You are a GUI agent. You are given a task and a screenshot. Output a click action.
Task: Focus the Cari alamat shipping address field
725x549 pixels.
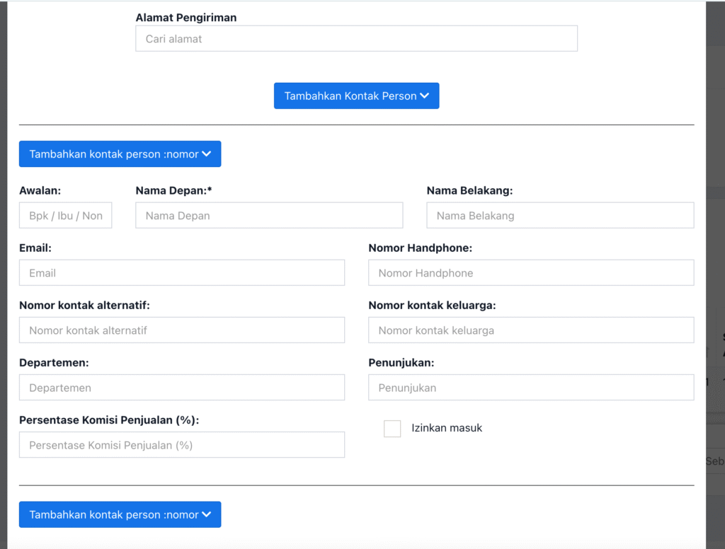click(356, 39)
